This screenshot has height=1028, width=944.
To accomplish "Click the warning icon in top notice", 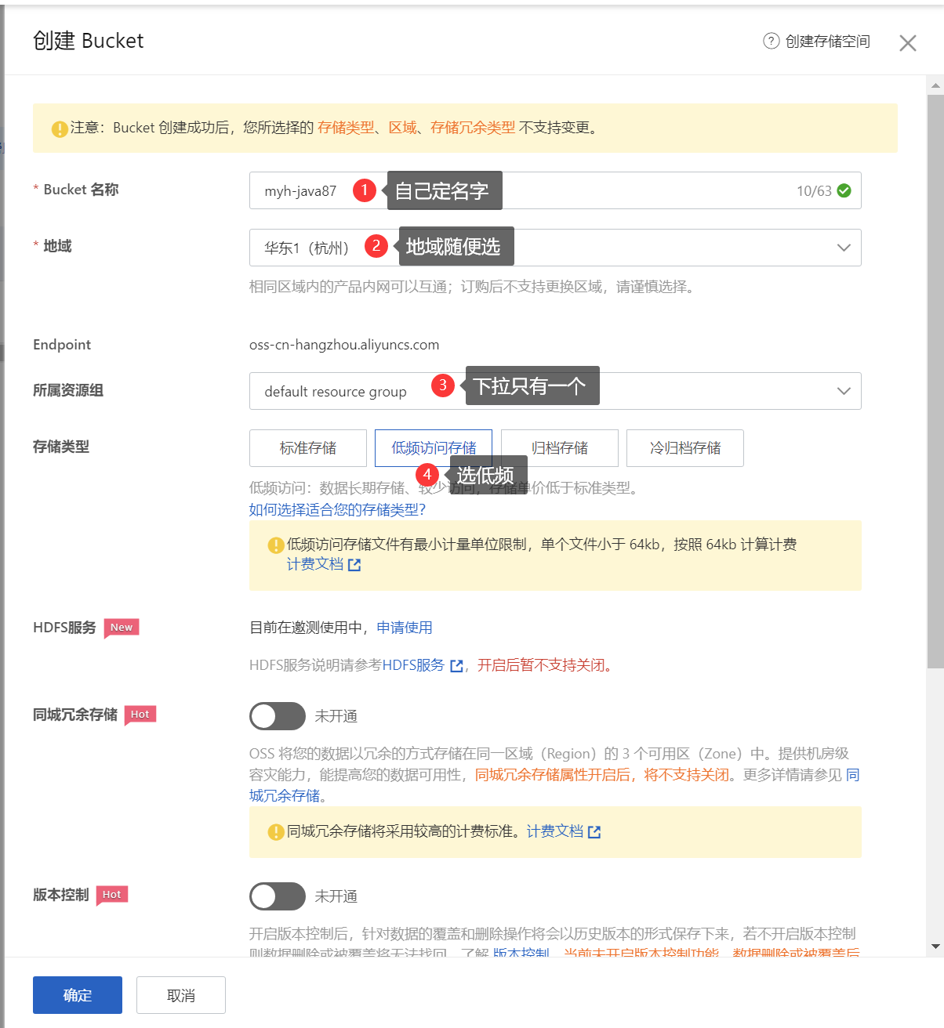I will point(59,128).
